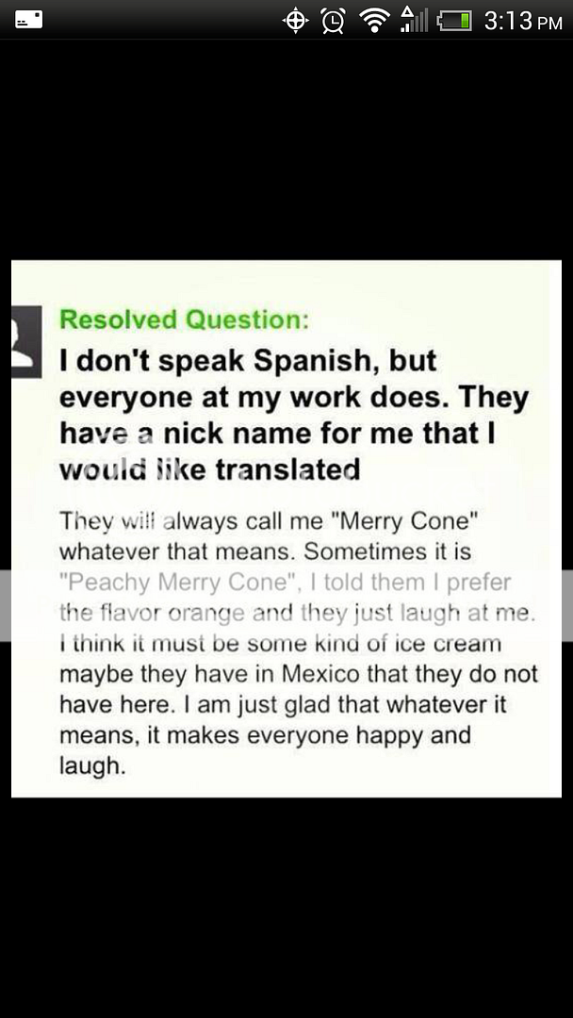
Task: Tap the faded "Peachy Merry Cone" phrase
Action: (x=176, y=582)
